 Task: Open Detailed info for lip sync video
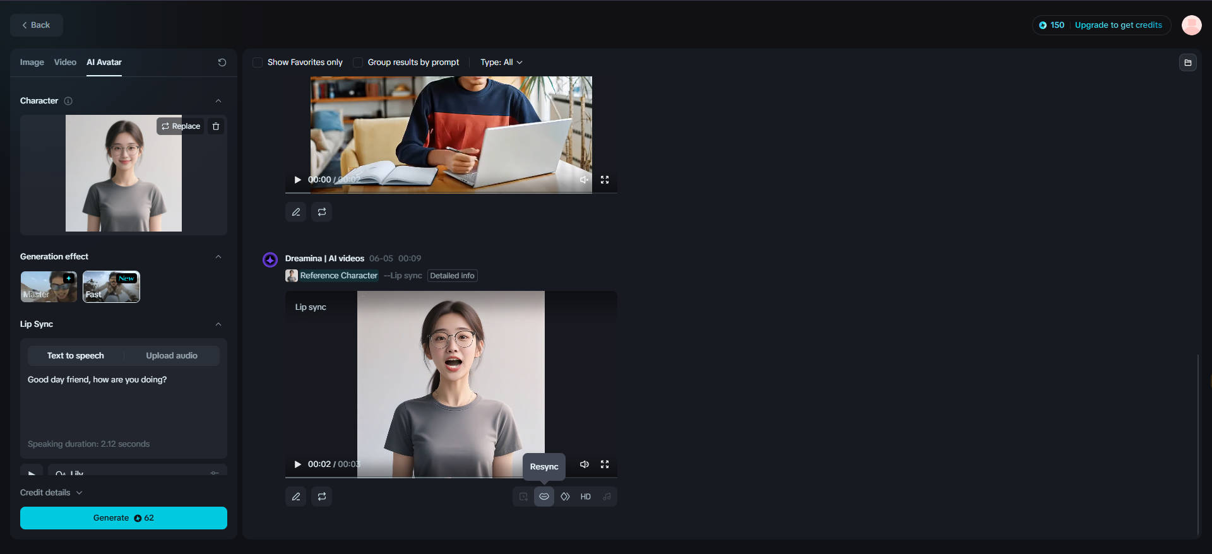453,276
